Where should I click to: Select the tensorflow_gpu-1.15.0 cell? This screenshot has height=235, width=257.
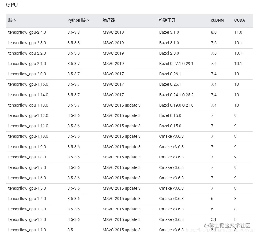click(28, 84)
